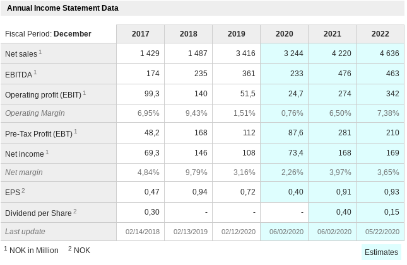
Task: Click the Pre-Tax Profit (EBT) label
Action: 38,133
